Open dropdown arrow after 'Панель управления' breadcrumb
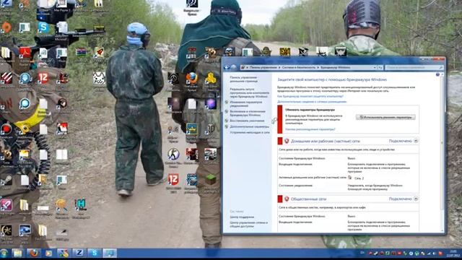Image resolution: width=462 pixels, height=260 pixels. 279,67
